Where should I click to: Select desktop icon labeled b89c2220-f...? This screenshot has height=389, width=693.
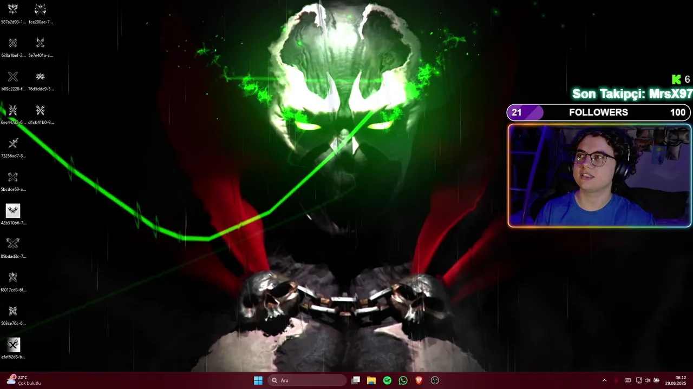(13, 81)
